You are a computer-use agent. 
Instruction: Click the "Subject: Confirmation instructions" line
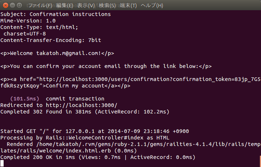tap(55, 14)
